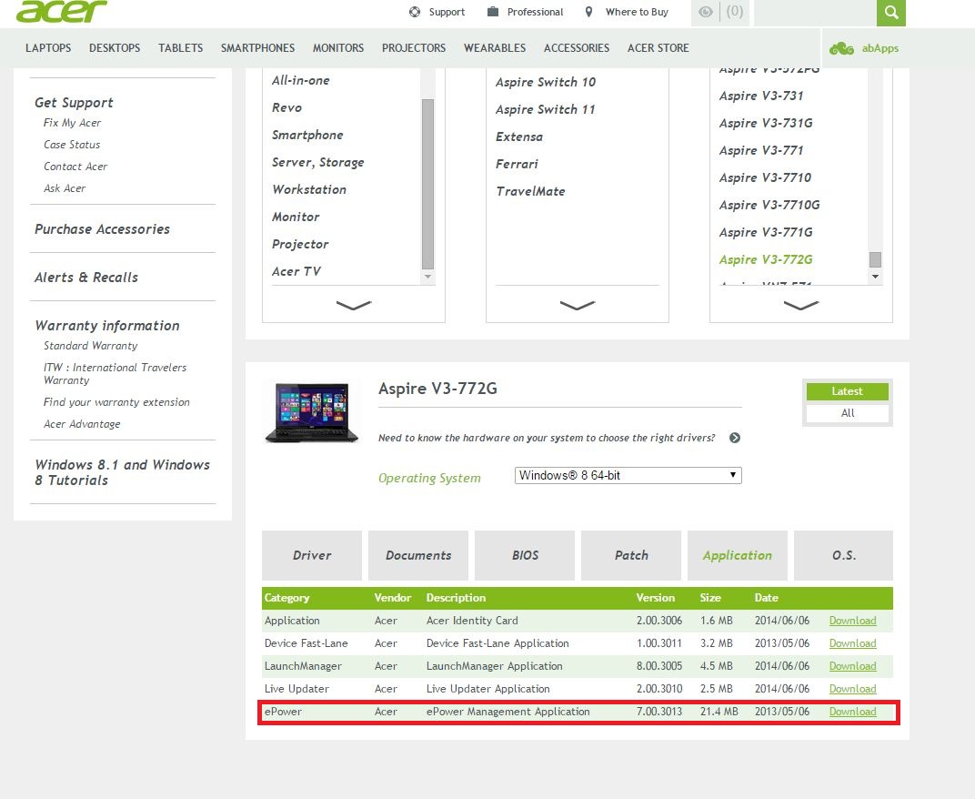This screenshot has height=799, width=975.
Task: Click the green search magnifier button
Action: [x=891, y=13]
